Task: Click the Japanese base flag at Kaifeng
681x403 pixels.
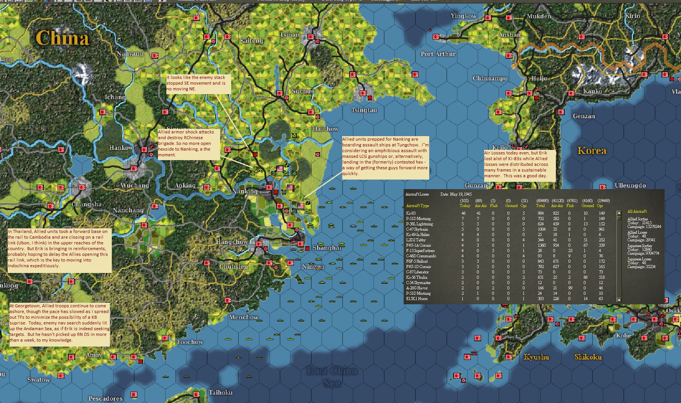Action: tap(228, 37)
